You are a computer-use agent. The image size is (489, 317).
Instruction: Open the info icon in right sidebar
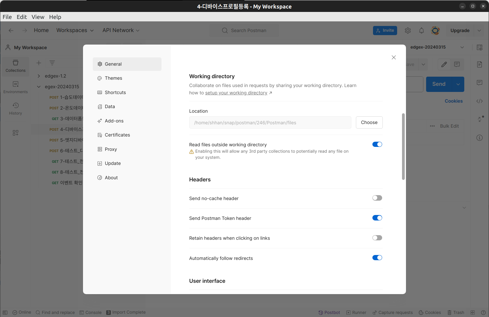click(480, 138)
